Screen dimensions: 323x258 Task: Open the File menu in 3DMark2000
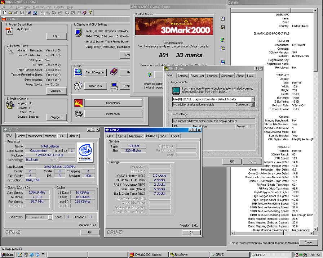[4, 7]
